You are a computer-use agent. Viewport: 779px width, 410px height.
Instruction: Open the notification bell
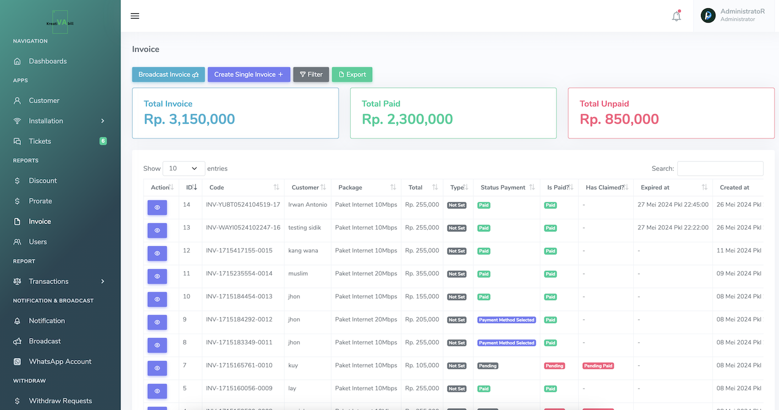pyautogui.click(x=676, y=16)
